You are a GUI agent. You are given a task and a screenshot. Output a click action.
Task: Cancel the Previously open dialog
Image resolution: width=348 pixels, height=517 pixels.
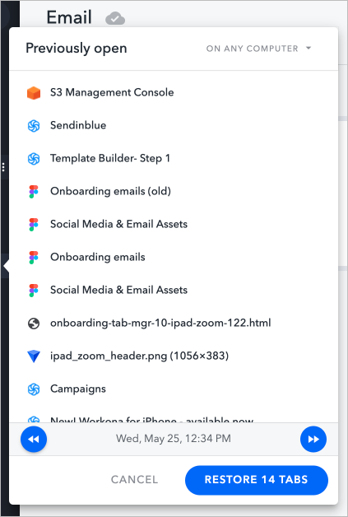pyautogui.click(x=134, y=480)
